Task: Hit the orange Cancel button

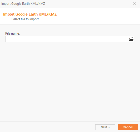Action: (128, 127)
